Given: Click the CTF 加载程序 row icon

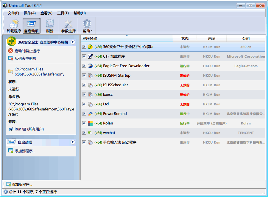Looking at the screenshot, I should 90,56.
